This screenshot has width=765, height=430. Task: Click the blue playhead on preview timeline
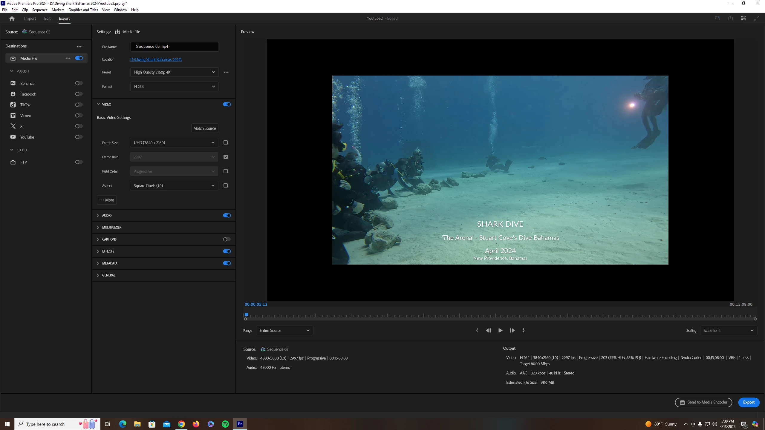(x=246, y=315)
